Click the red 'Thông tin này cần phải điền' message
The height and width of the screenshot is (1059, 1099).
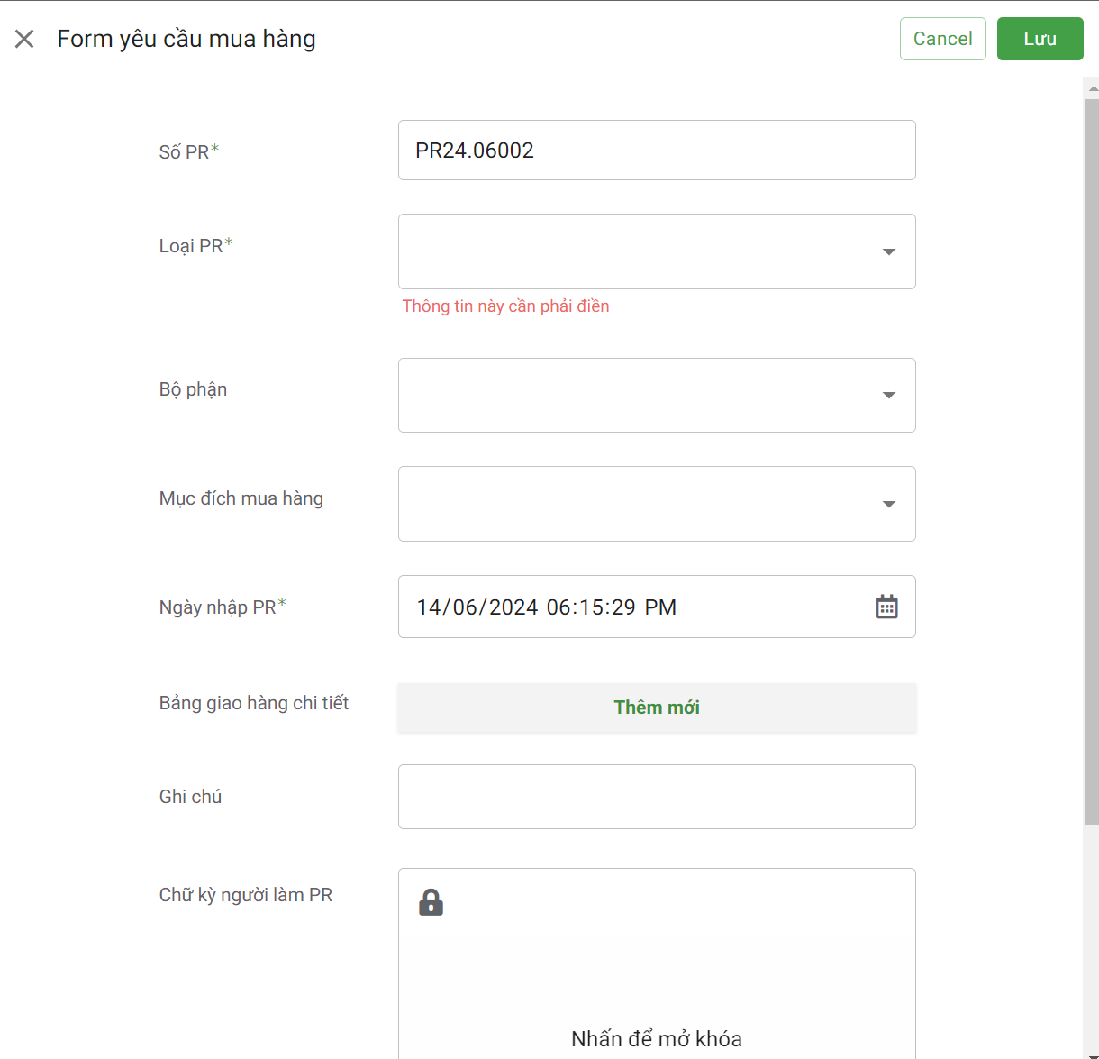[x=505, y=306]
